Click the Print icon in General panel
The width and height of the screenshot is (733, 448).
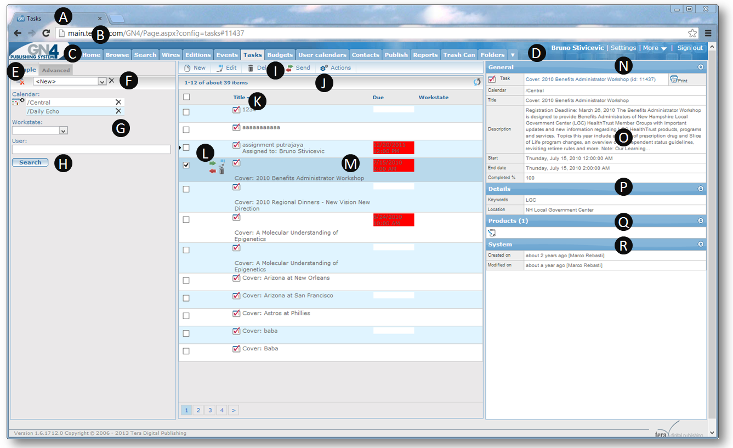click(x=678, y=80)
